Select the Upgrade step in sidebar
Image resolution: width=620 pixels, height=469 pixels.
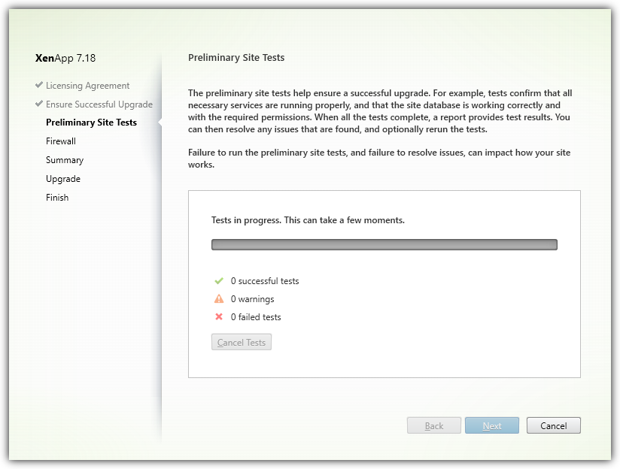coord(63,179)
